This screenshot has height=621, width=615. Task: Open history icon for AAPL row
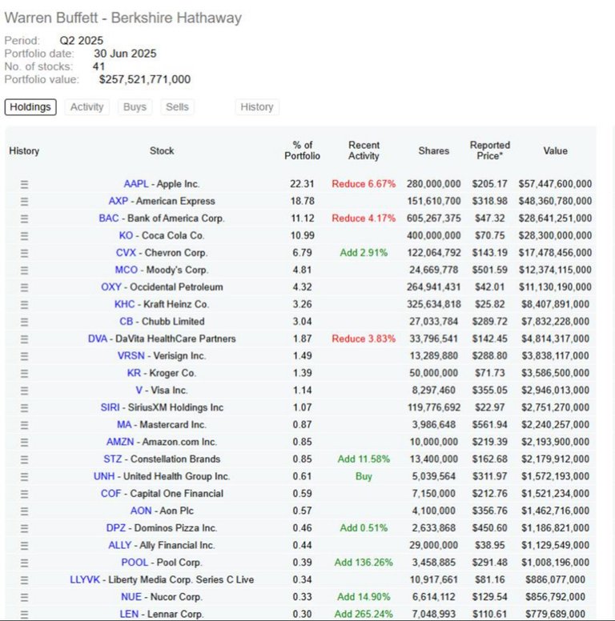(24, 184)
